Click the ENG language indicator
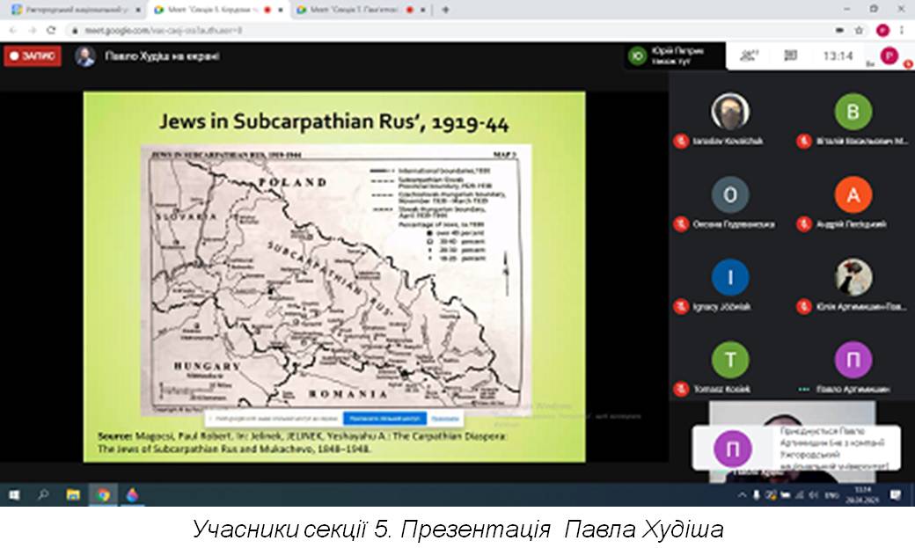 tap(831, 495)
